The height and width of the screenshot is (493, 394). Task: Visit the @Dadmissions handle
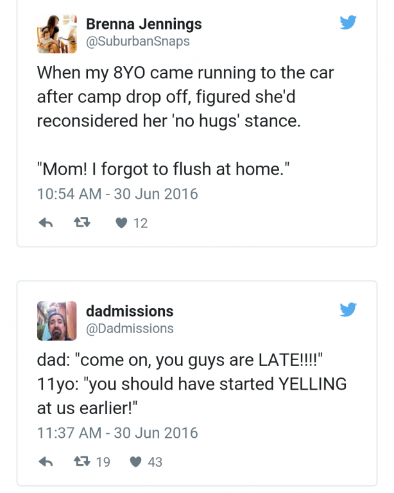[130, 328]
